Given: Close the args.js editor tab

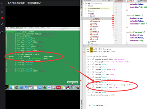Looking at the screenshot, I should click(x=135, y=1).
